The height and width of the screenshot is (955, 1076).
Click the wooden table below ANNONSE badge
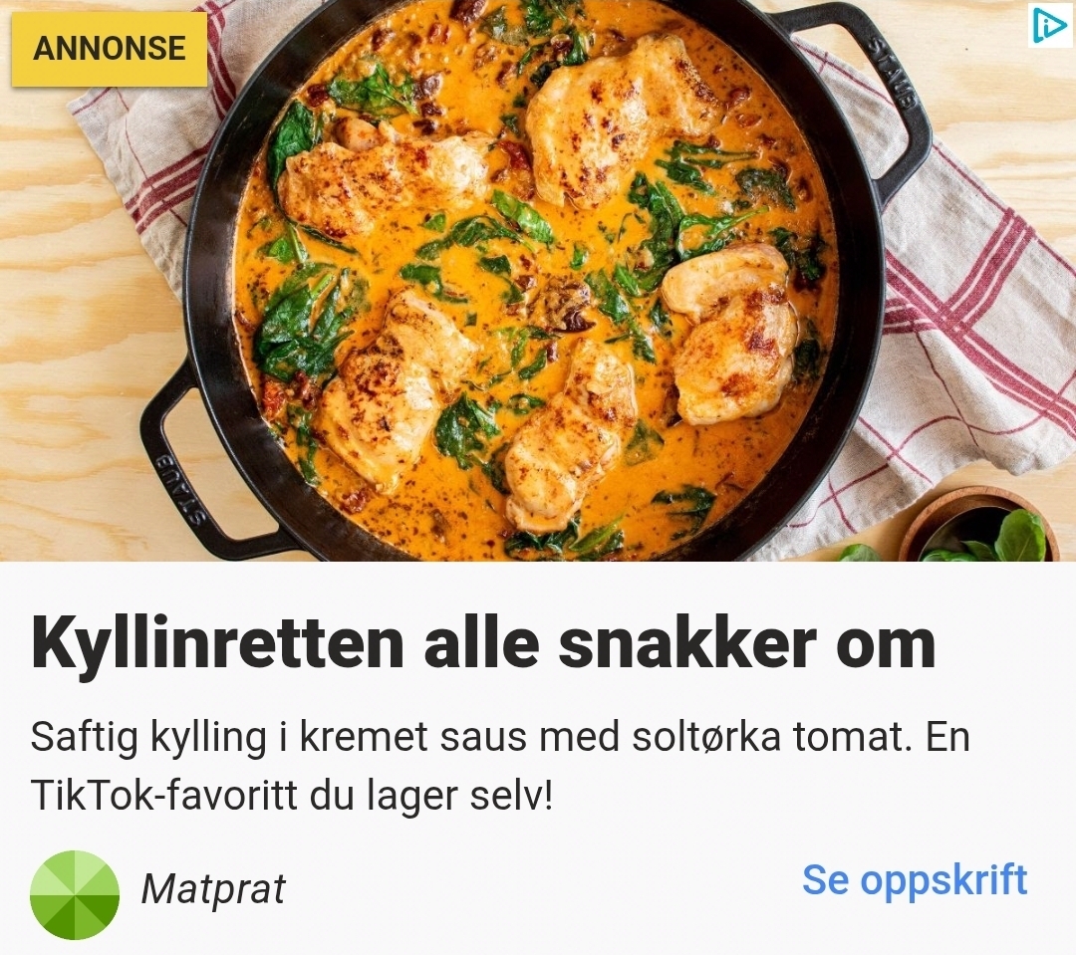click(62, 275)
